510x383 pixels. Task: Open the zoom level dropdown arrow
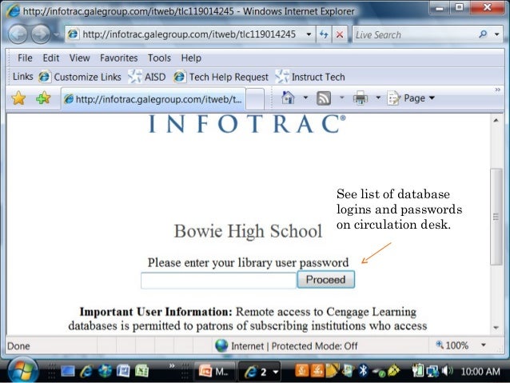pos(484,345)
